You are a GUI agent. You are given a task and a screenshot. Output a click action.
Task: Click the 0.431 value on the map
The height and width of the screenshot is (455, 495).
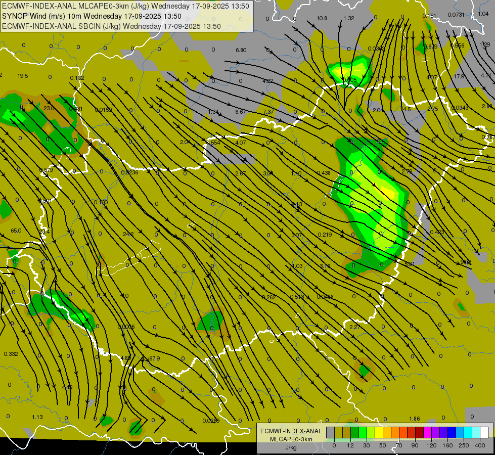76,109
